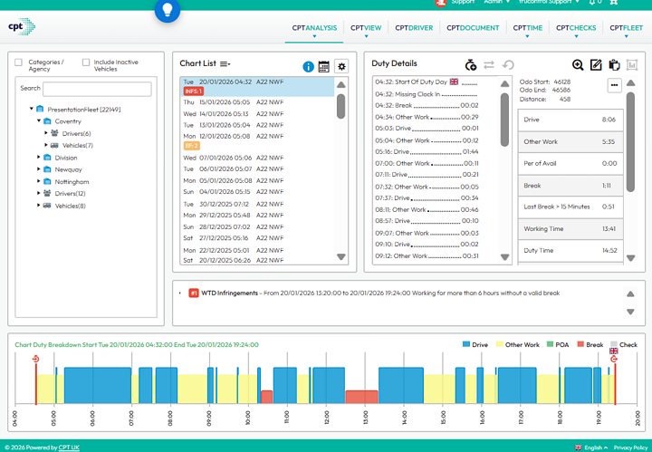Open the CPTTIME tab
Screen dimensions: 652x452
tap(528, 28)
